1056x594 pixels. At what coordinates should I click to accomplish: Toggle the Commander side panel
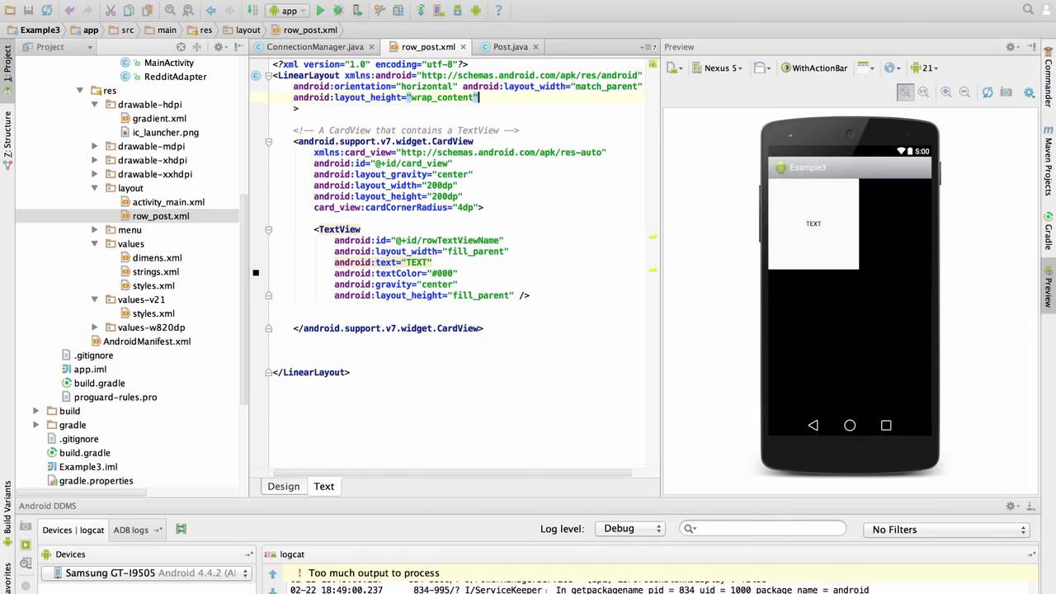[1049, 76]
